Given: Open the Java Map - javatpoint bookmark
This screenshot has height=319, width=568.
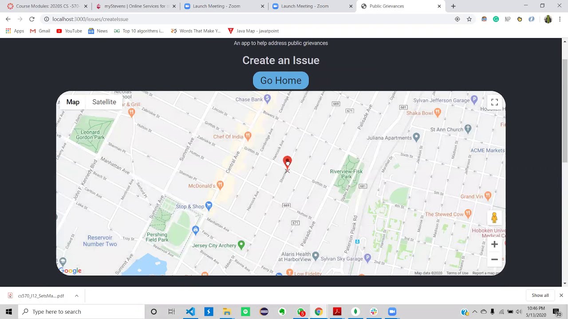Looking at the screenshot, I should tap(253, 31).
